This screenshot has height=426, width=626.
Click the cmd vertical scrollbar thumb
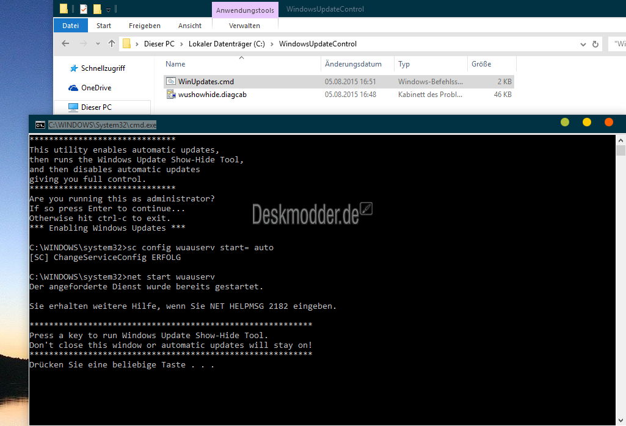(x=621, y=150)
